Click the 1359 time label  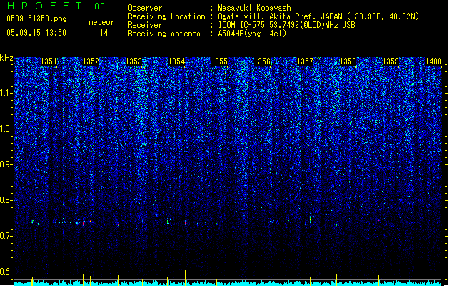pos(390,61)
